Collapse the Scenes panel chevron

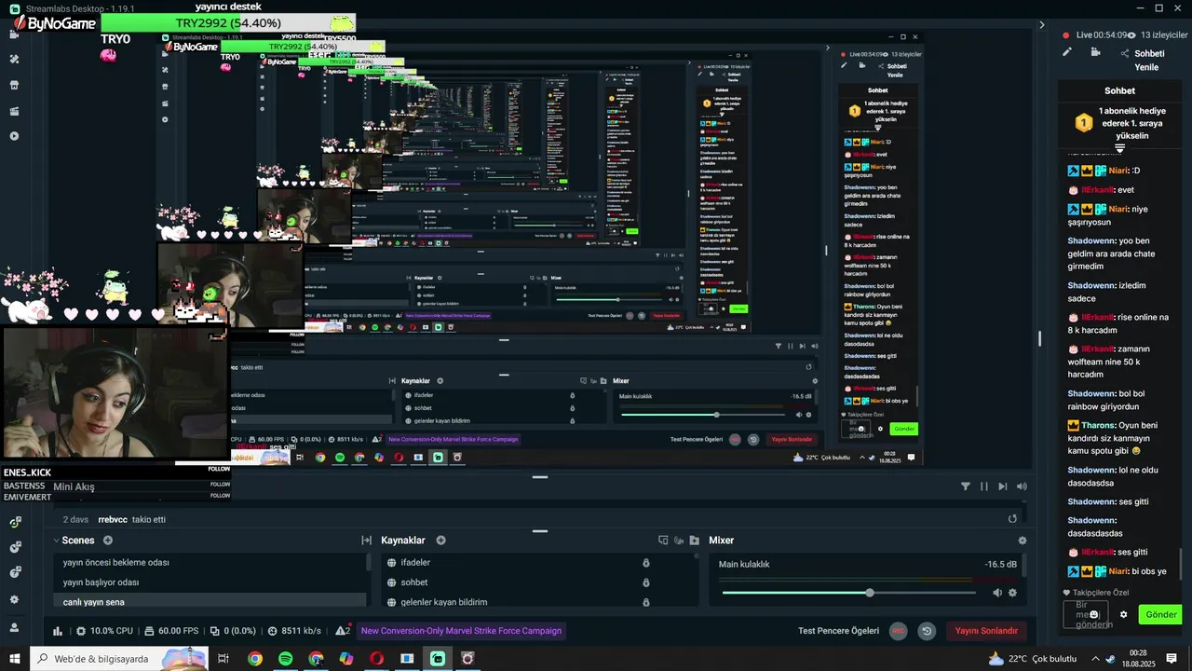coord(56,541)
